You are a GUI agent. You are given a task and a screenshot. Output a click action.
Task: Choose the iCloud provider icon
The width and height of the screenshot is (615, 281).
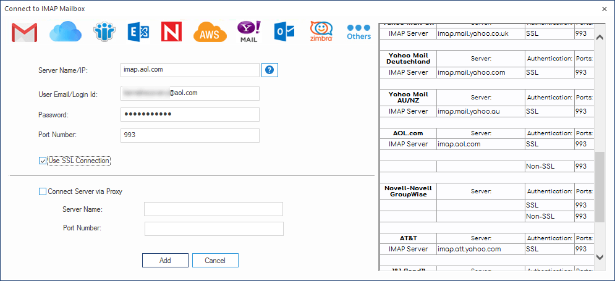click(65, 32)
